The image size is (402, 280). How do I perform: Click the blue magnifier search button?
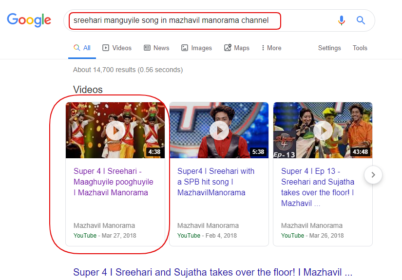(361, 20)
